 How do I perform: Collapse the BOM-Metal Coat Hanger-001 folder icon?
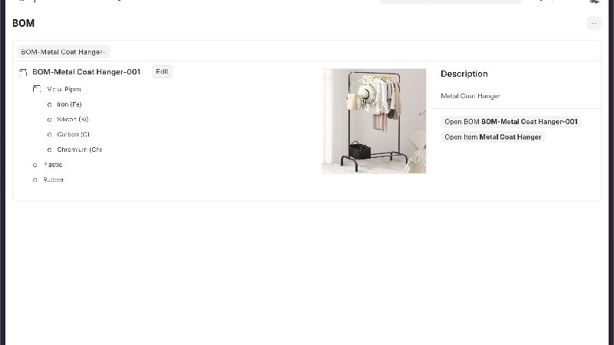23,72
